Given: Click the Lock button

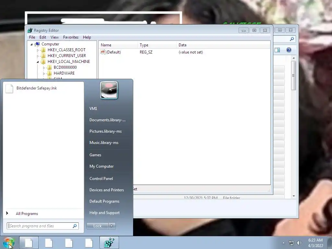Looking at the screenshot, I should 97,226.
